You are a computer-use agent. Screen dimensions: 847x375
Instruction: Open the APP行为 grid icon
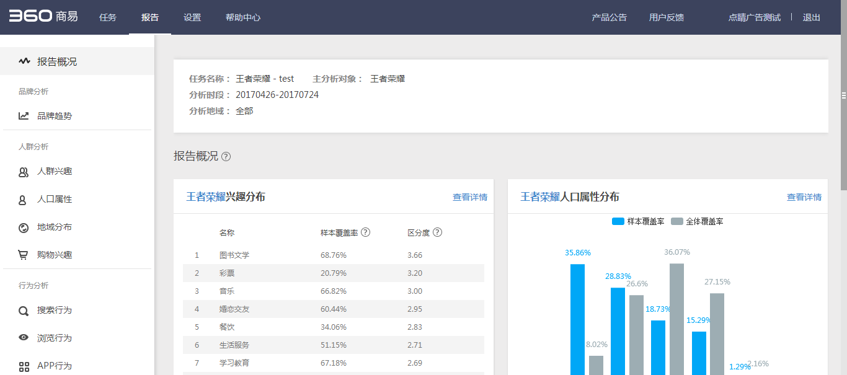point(24,366)
